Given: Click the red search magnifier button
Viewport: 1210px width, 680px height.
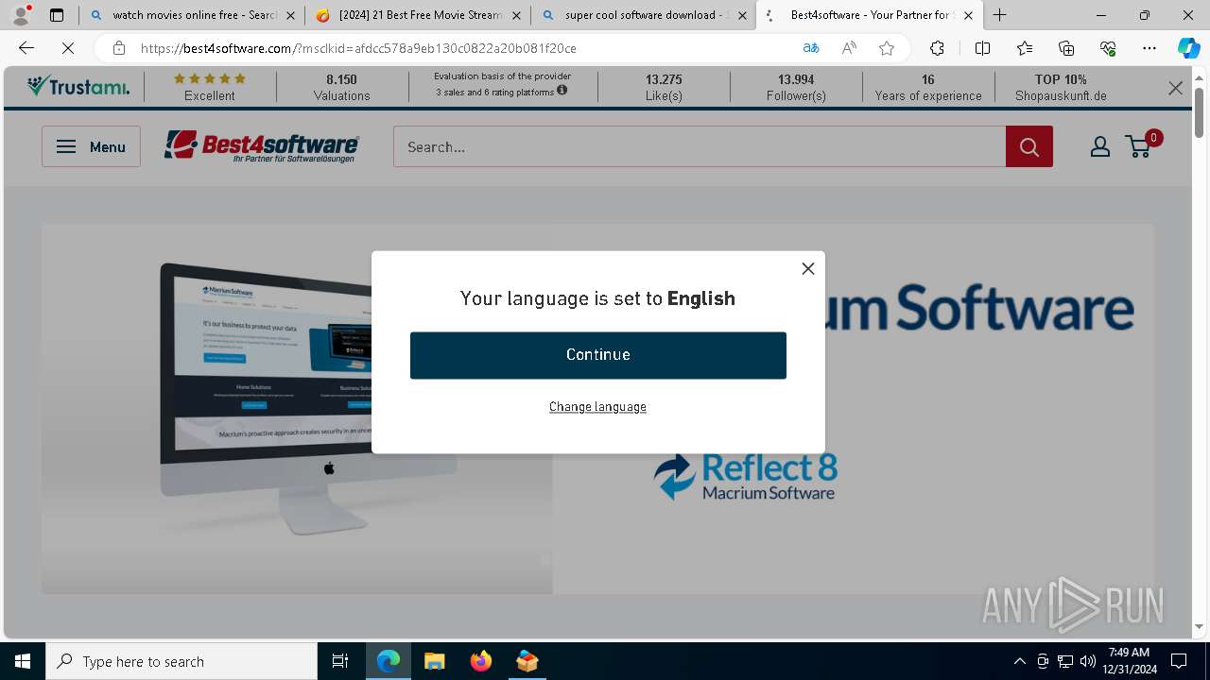Looking at the screenshot, I should [1029, 146].
